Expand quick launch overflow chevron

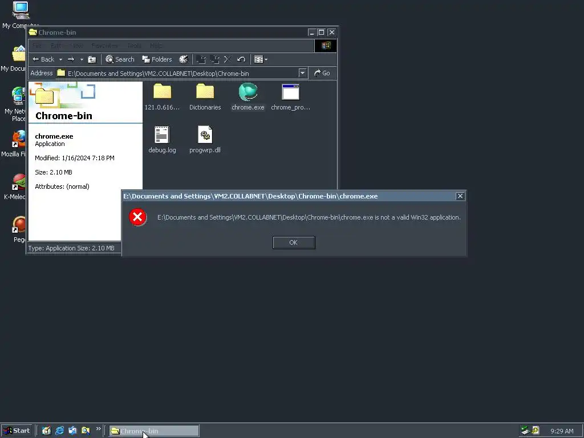98,429
